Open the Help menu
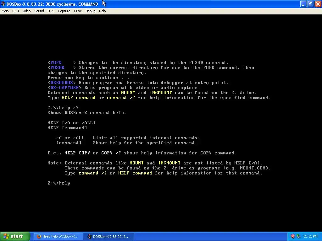Image resolution: width=322 pixels, height=241 pixels. (x=102, y=11)
